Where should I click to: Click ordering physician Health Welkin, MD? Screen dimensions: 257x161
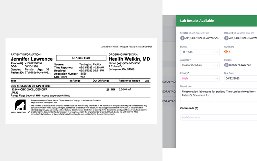(129, 59)
